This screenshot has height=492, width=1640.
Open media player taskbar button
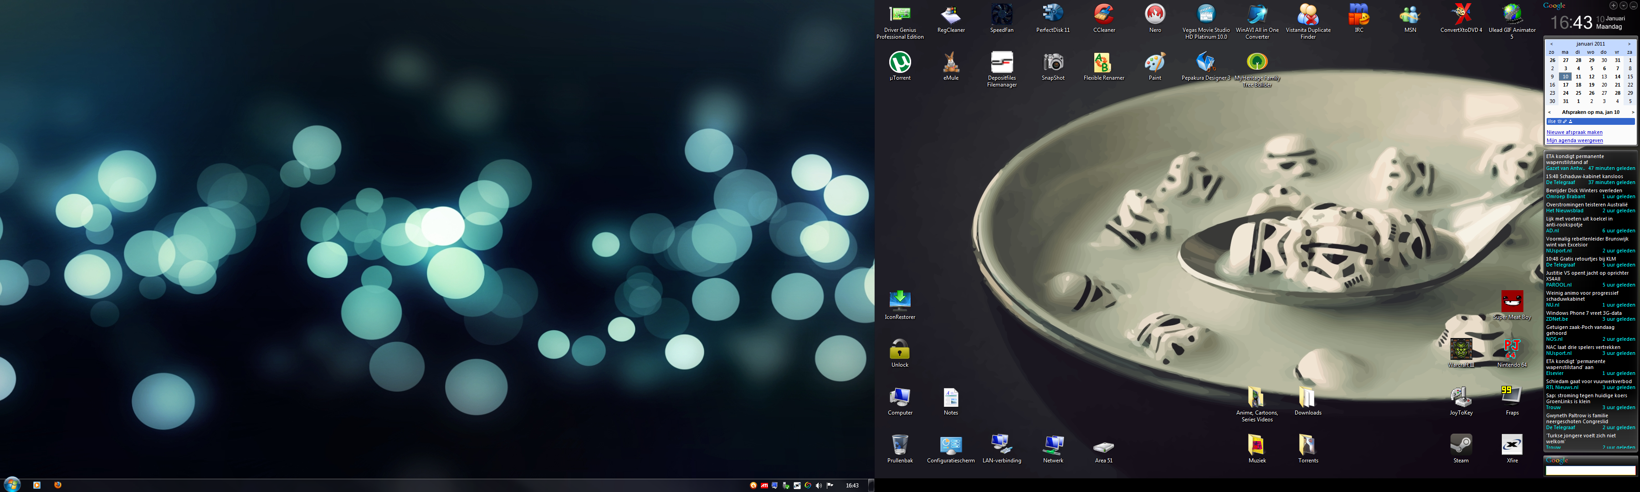(37, 485)
